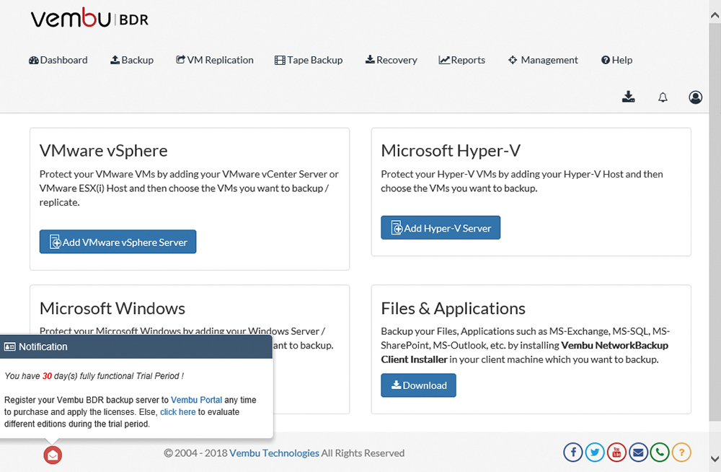Click the scrollbar up arrow
The height and width of the screenshot is (472, 721).
pyautogui.click(x=715, y=15)
